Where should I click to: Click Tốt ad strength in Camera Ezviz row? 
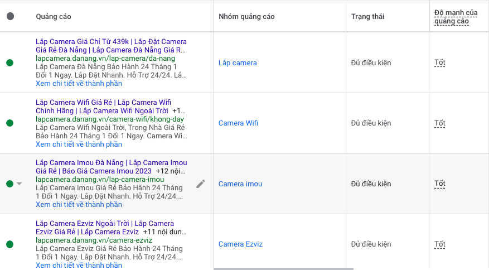[440, 244]
